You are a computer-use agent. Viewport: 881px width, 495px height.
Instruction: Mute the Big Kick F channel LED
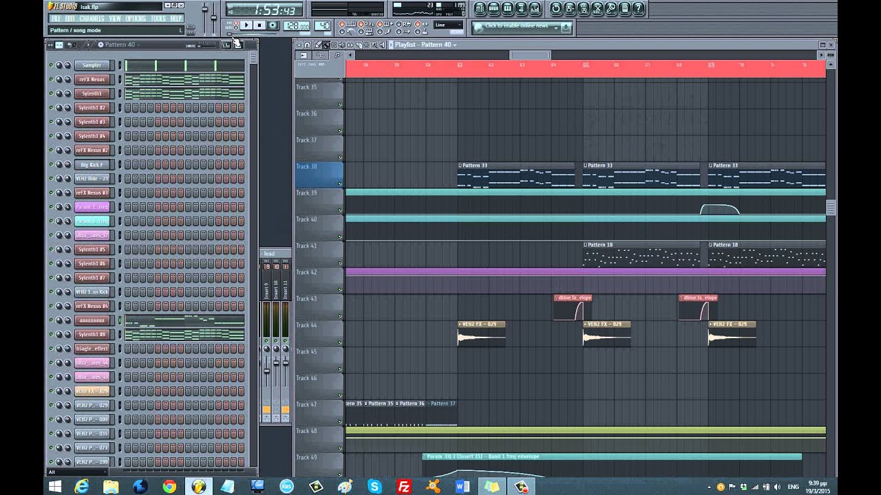51,164
